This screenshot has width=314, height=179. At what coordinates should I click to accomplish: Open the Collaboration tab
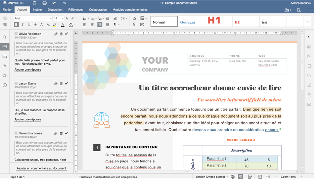(98, 10)
